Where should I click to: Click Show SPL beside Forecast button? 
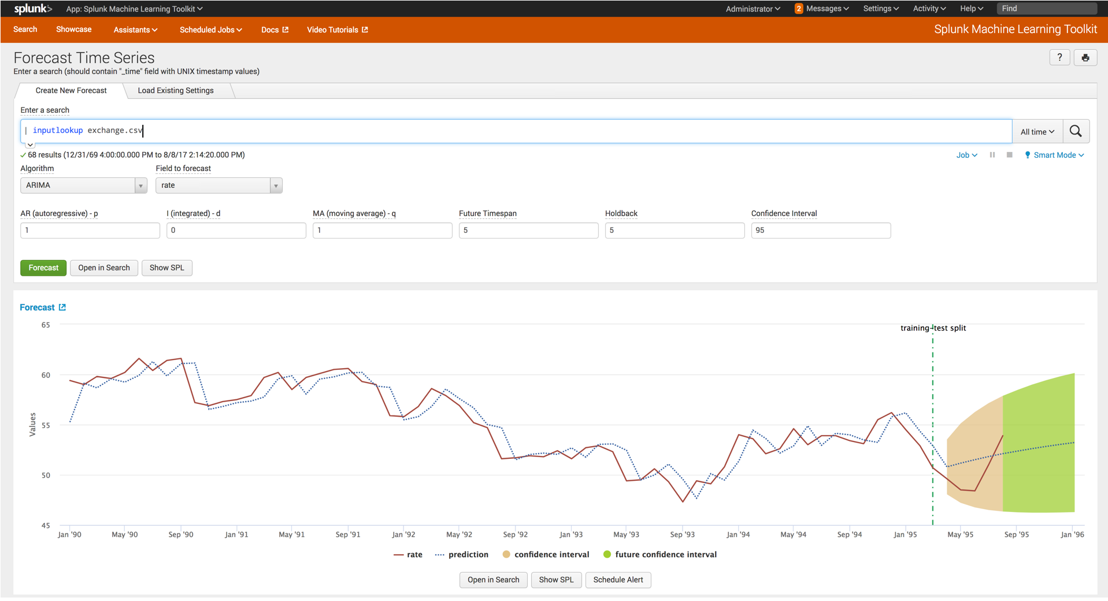click(166, 268)
